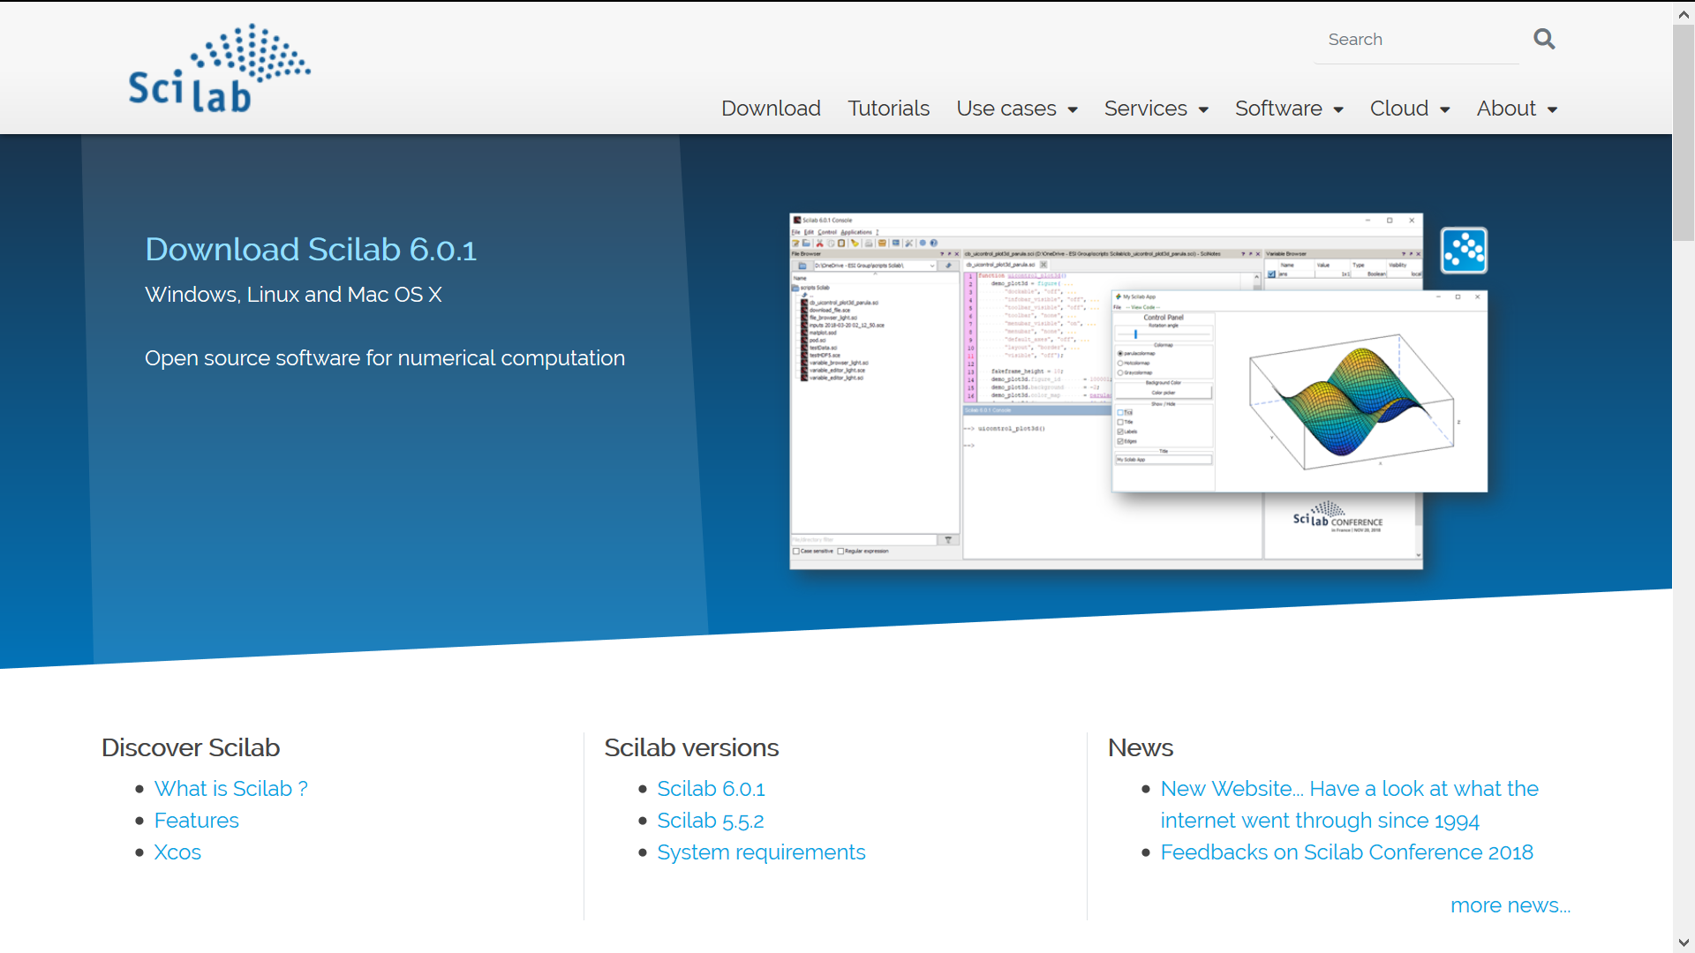
Task: Click the Scilab logo in header
Action: point(219,68)
